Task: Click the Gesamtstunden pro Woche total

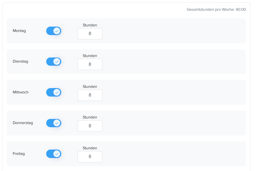Action: (216, 10)
